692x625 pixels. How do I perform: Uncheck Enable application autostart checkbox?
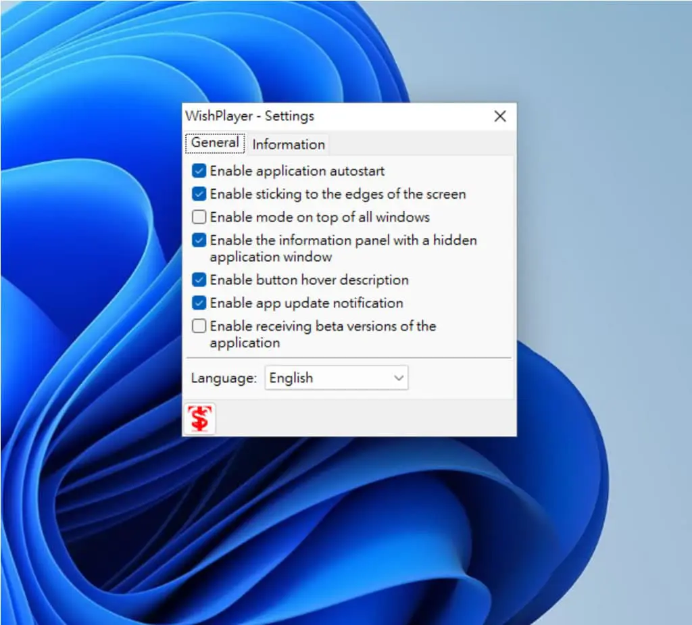pos(199,171)
